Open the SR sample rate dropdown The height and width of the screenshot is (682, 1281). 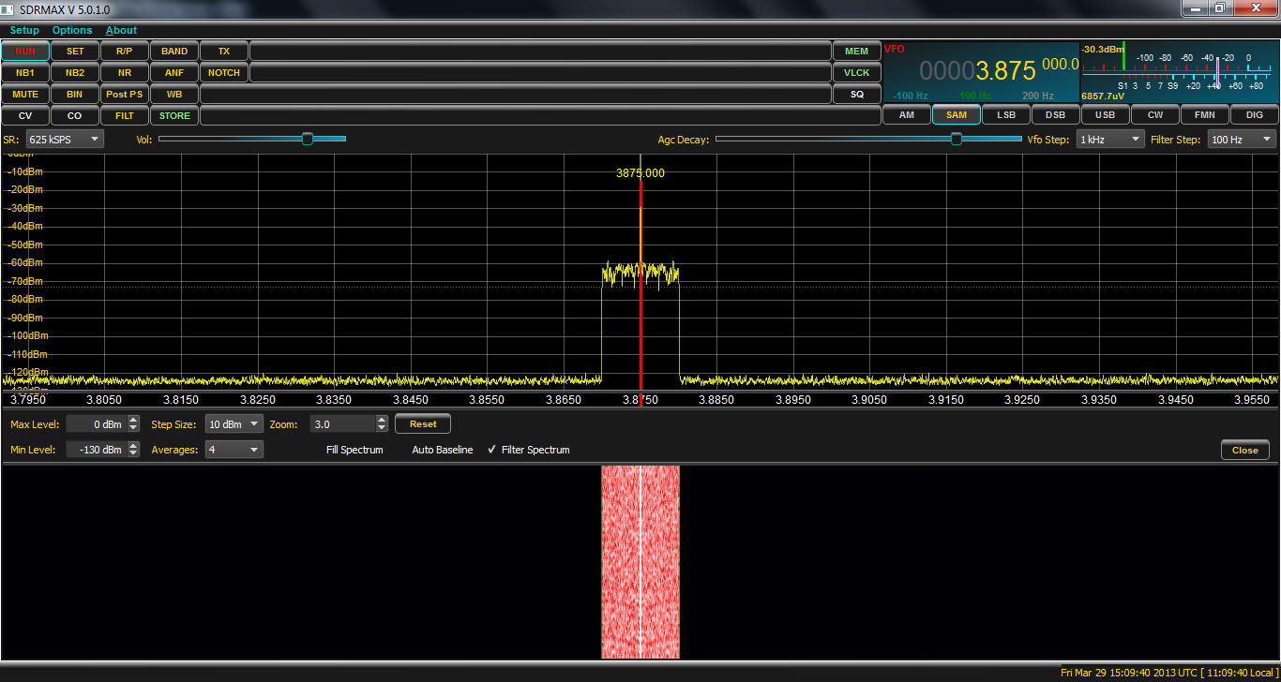point(64,139)
